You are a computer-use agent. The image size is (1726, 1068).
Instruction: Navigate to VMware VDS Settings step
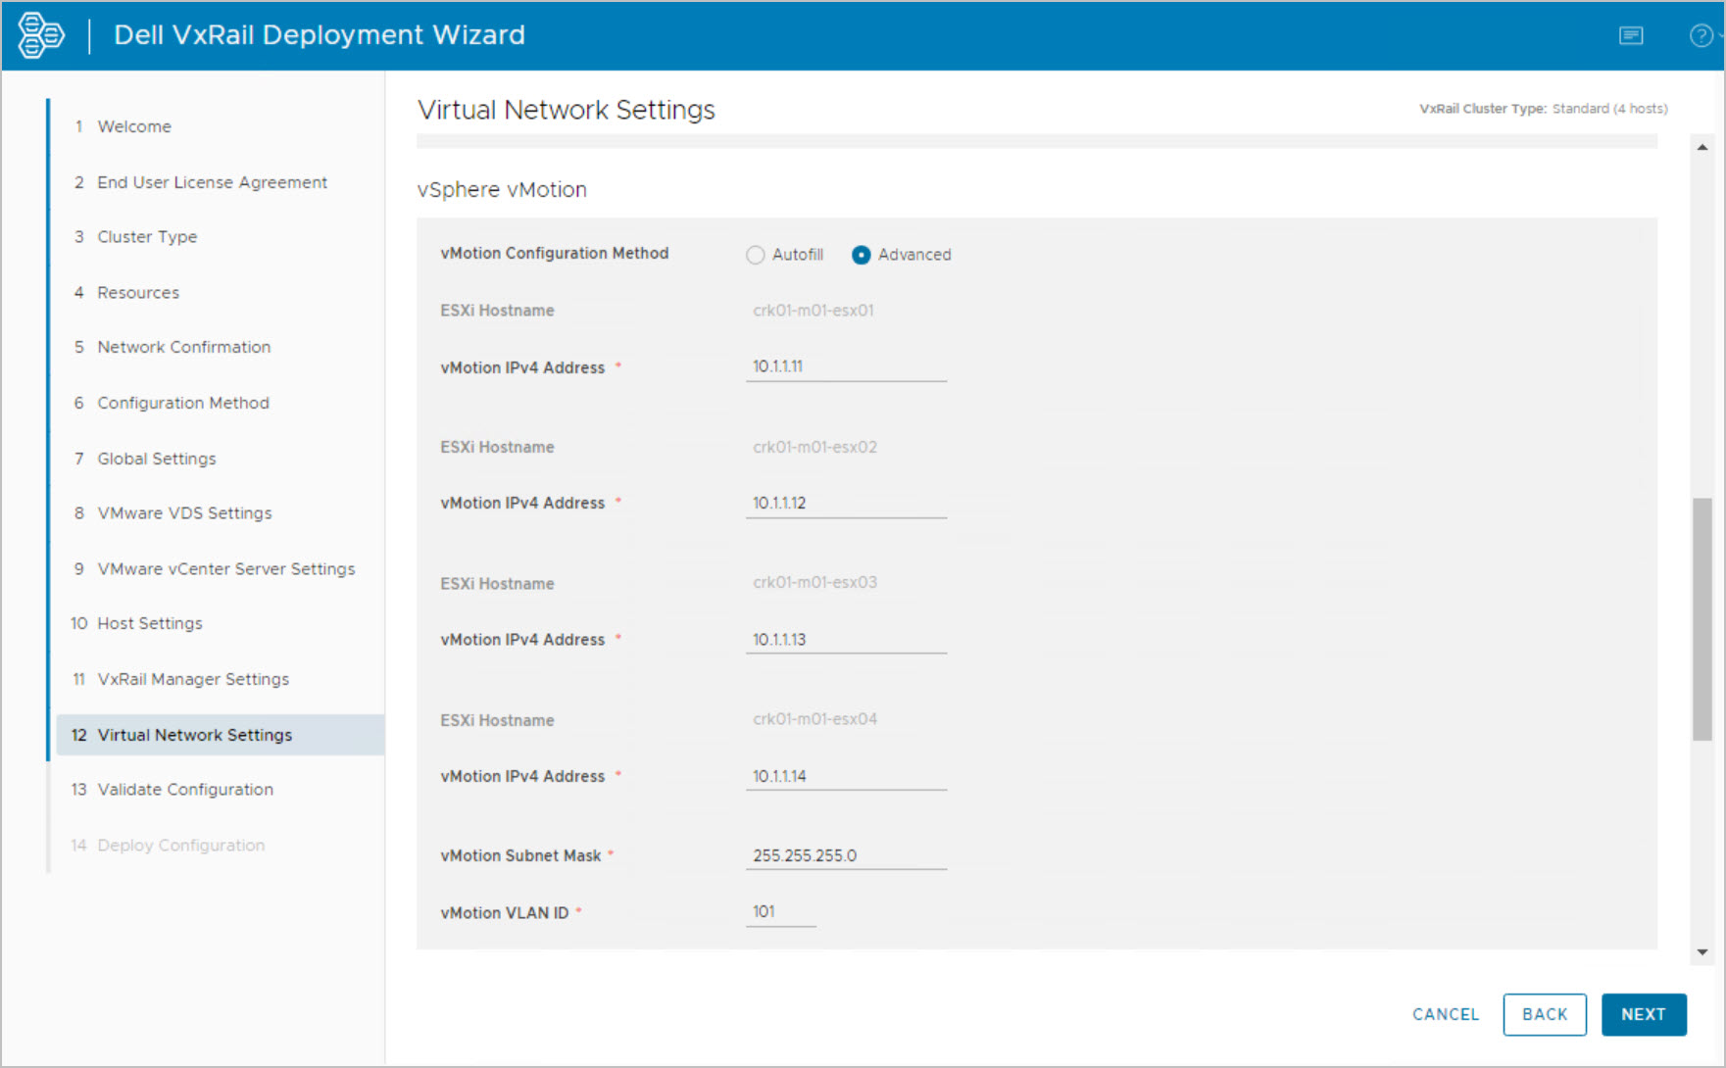pyautogui.click(x=184, y=513)
